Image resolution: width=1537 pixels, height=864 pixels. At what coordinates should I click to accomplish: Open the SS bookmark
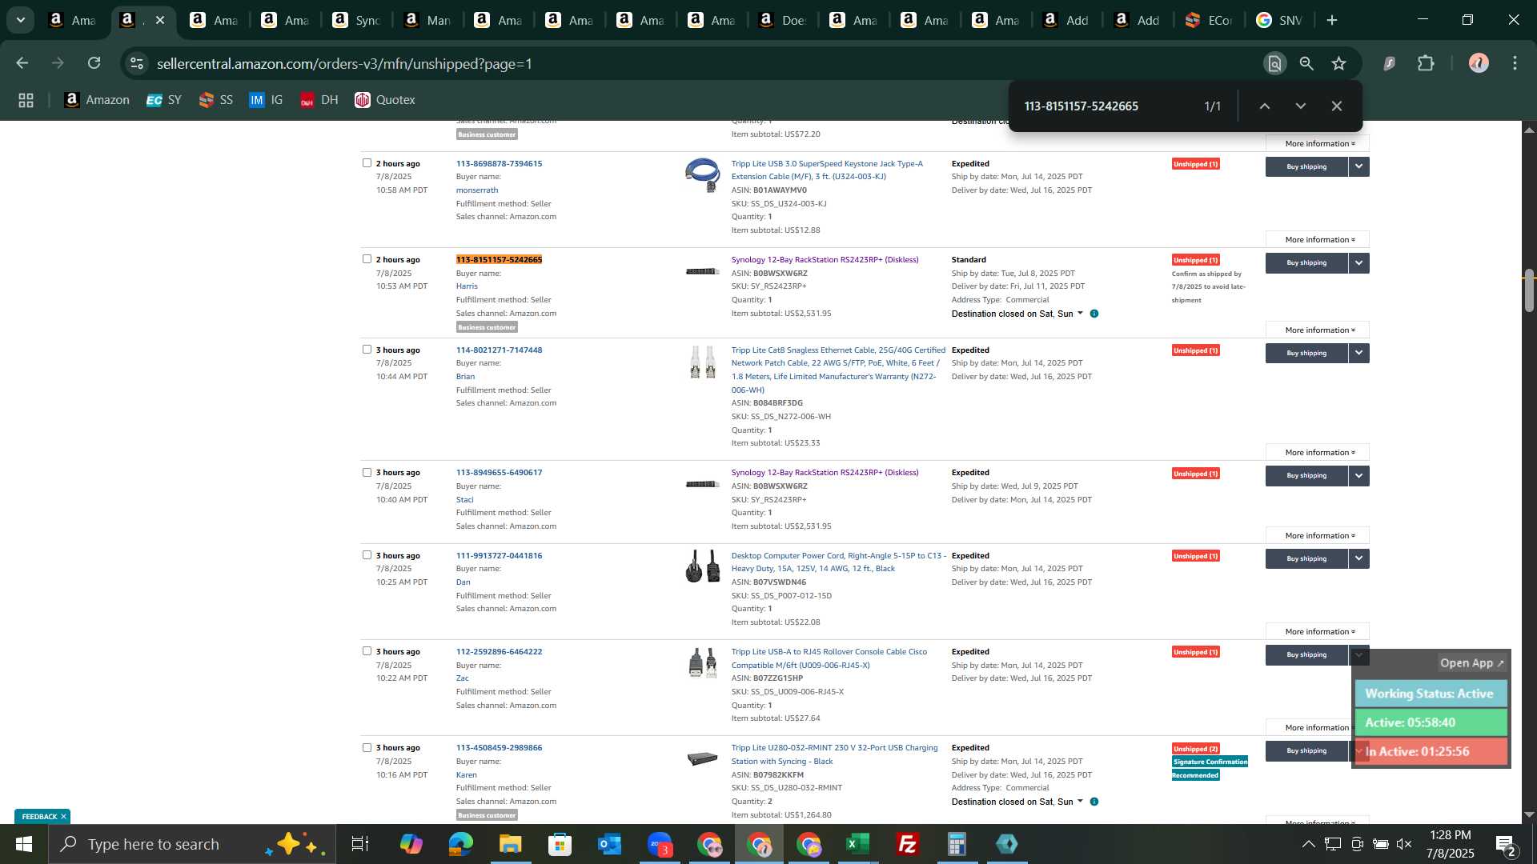tap(216, 100)
